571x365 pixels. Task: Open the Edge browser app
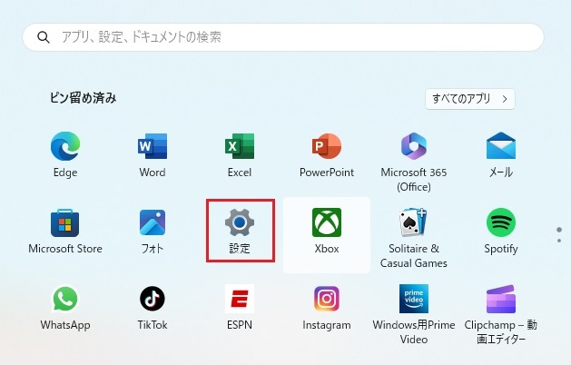point(65,155)
